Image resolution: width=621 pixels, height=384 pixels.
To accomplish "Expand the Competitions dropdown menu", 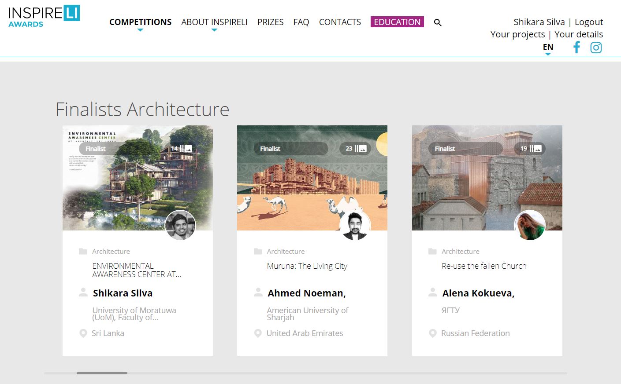I will (140, 22).
